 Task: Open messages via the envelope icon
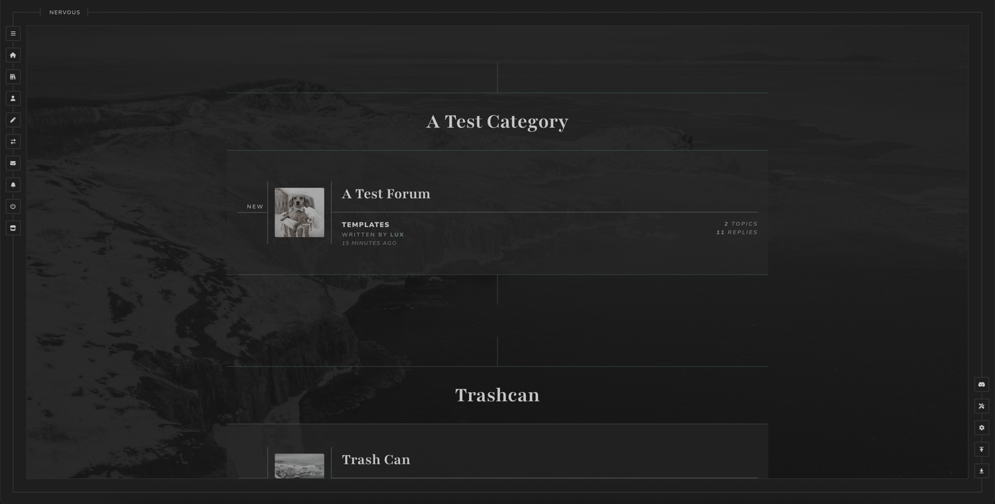[13, 163]
